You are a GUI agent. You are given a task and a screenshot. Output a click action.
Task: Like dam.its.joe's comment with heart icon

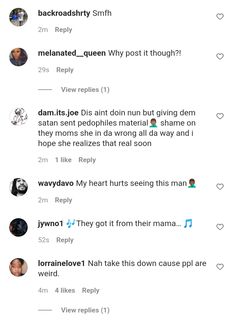coord(220,116)
